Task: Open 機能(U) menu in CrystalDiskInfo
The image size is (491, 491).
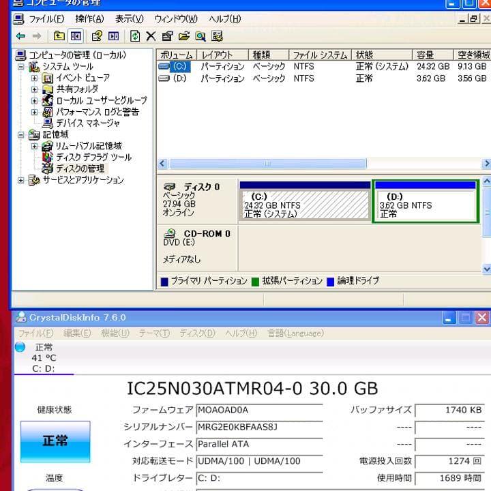Action: (115, 333)
